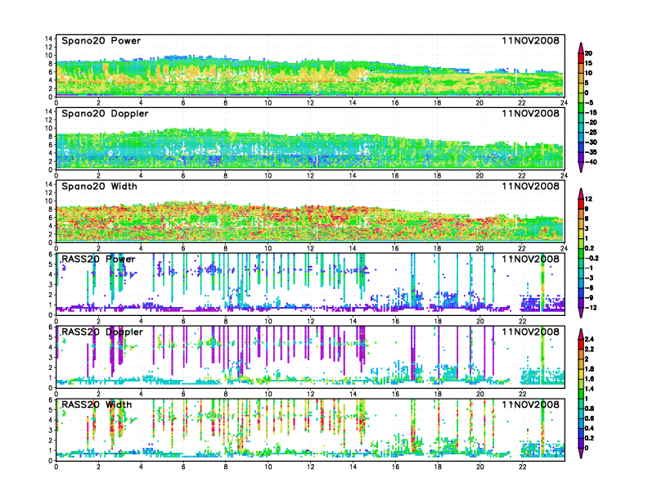Click the x-axis "10" tick under Spano20 Power
Image resolution: width=648 pixels, height=501 pixels.
(268, 102)
